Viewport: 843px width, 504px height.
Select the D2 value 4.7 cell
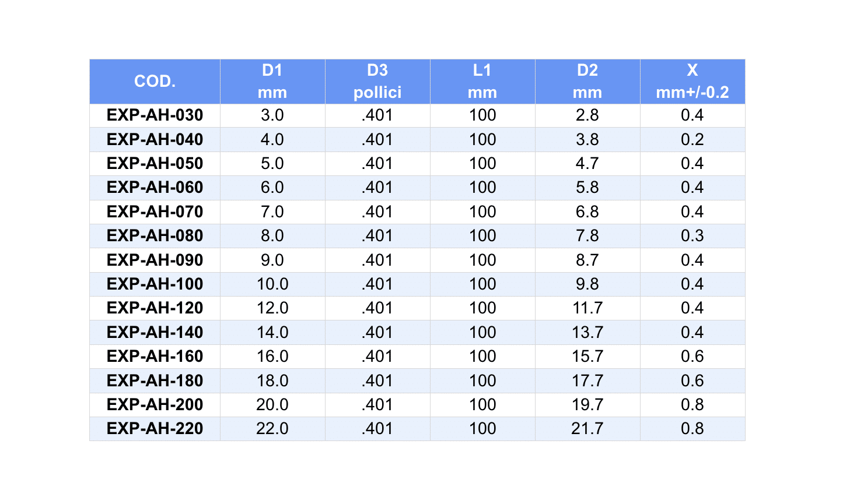coord(587,164)
